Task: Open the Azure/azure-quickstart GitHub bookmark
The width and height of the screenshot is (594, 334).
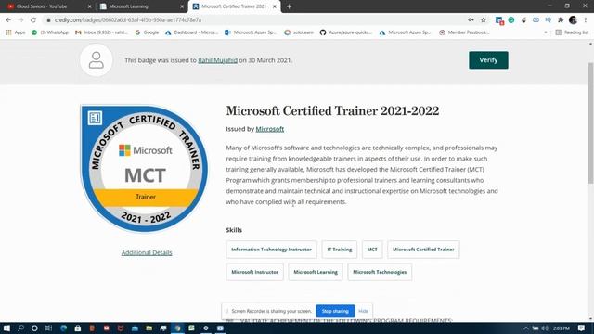Action: [346, 32]
